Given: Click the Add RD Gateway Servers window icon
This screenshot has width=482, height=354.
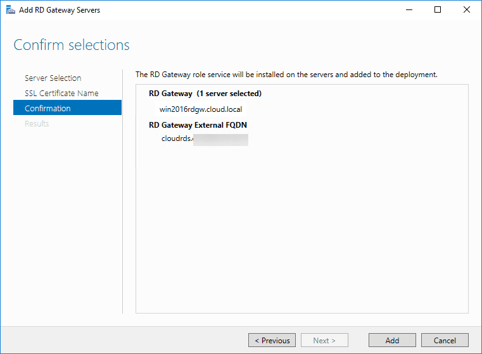Looking at the screenshot, I should click(x=10, y=10).
